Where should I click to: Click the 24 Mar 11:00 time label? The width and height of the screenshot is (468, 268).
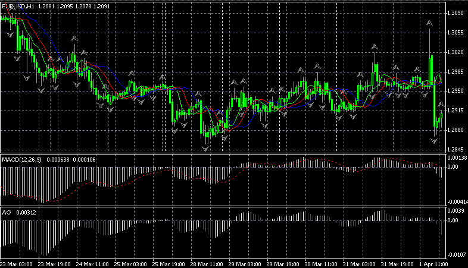tap(92, 264)
